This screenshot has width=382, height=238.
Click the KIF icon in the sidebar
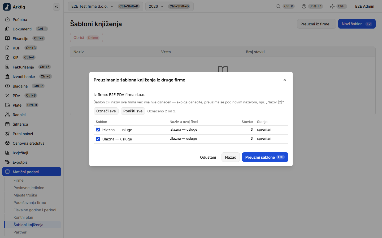(7, 57)
